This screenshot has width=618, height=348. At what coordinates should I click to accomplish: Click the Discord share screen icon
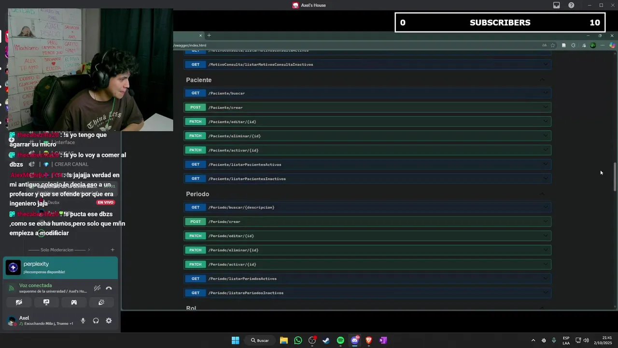click(x=46, y=302)
